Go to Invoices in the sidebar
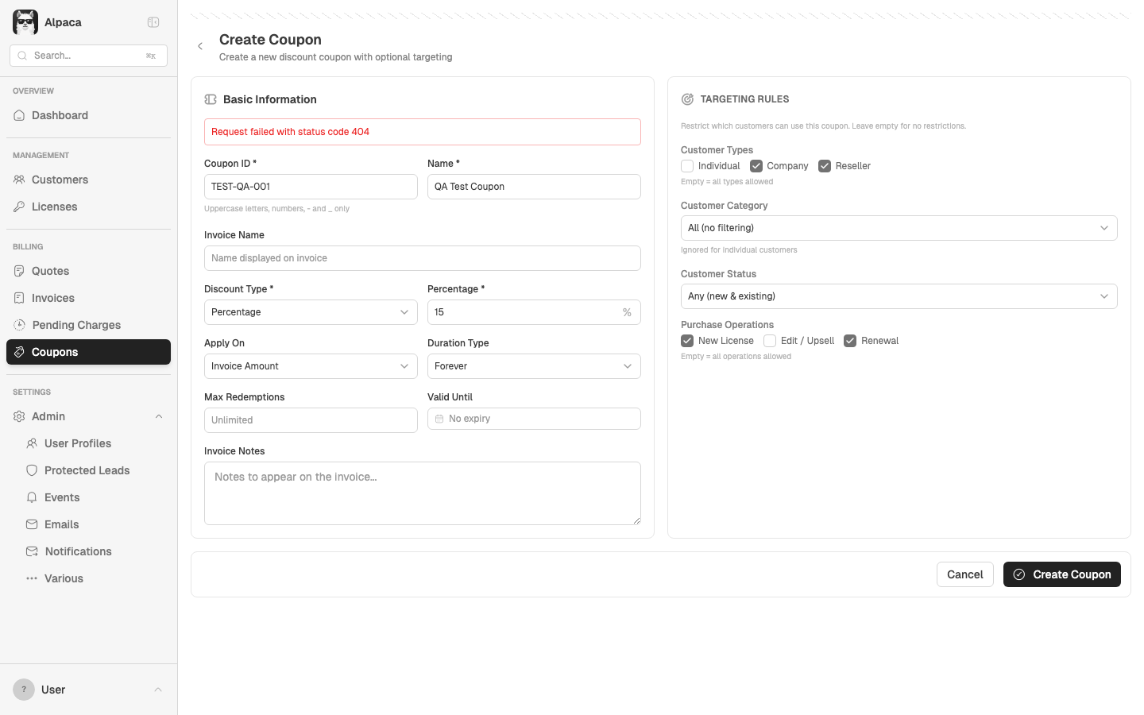The height and width of the screenshot is (715, 1144). coord(53,298)
